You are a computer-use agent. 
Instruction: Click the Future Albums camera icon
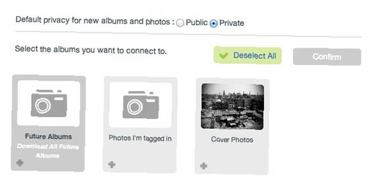tap(49, 103)
